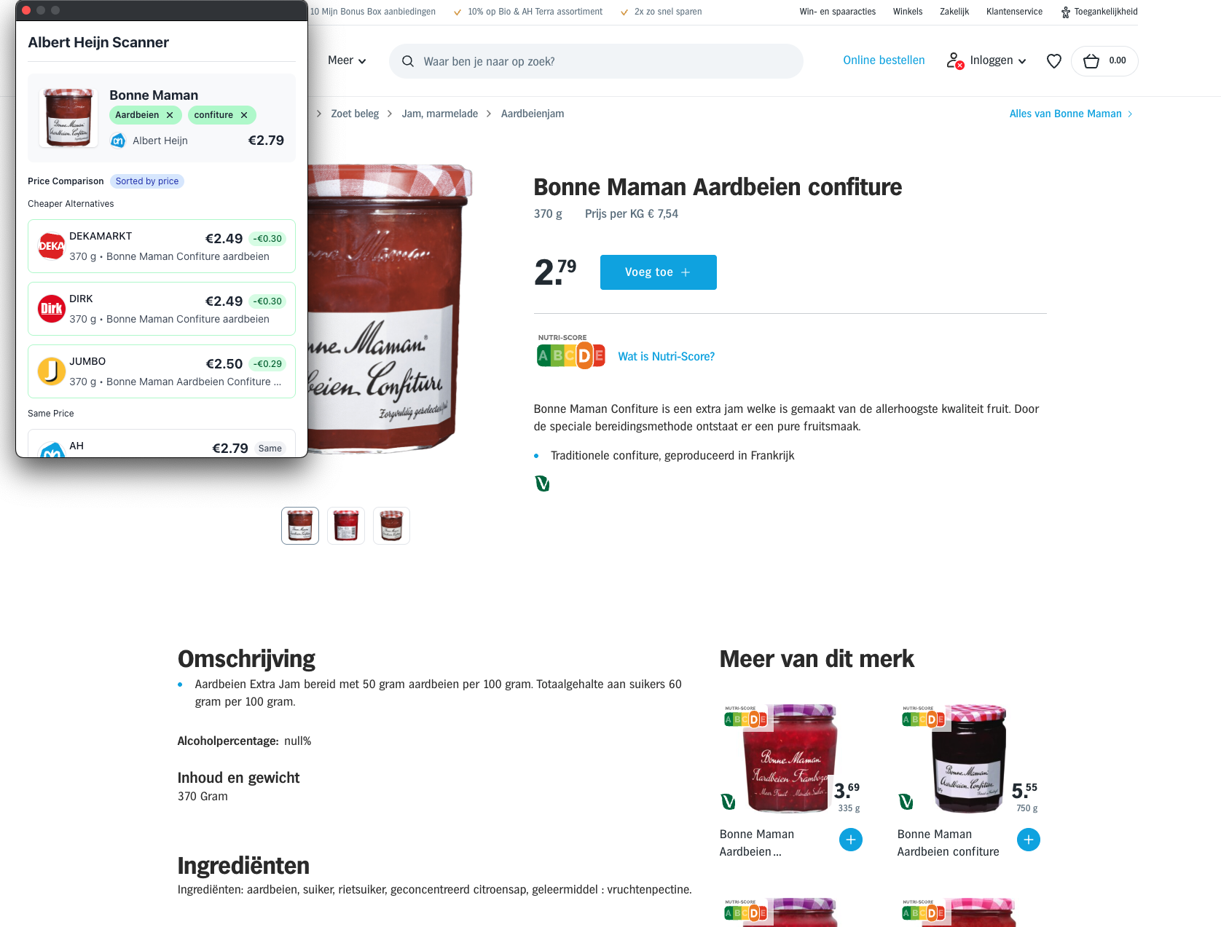1221x927 pixels.
Task: Click the Voeg toe button
Action: click(x=659, y=272)
